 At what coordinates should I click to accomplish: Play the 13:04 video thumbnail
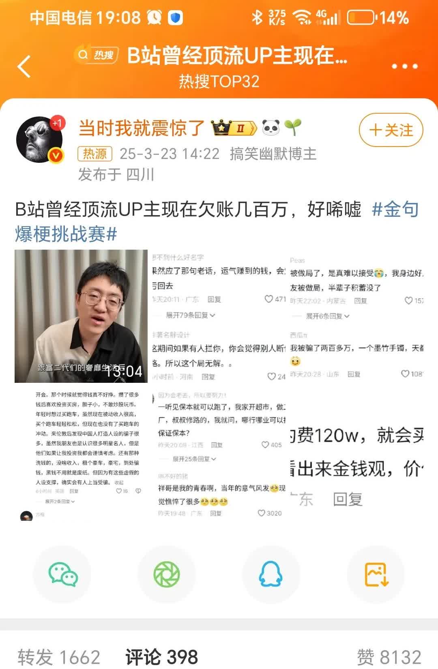(81, 316)
